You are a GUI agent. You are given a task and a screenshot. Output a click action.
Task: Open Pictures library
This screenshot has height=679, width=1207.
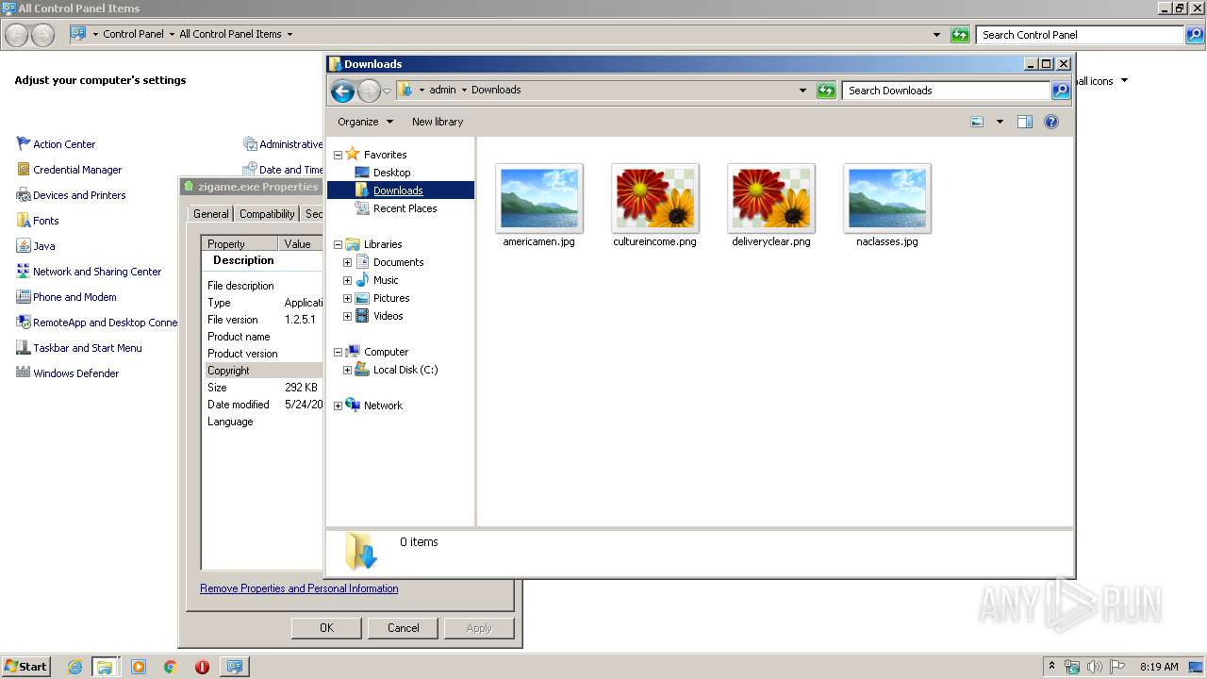pyautogui.click(x=391, y=298)
